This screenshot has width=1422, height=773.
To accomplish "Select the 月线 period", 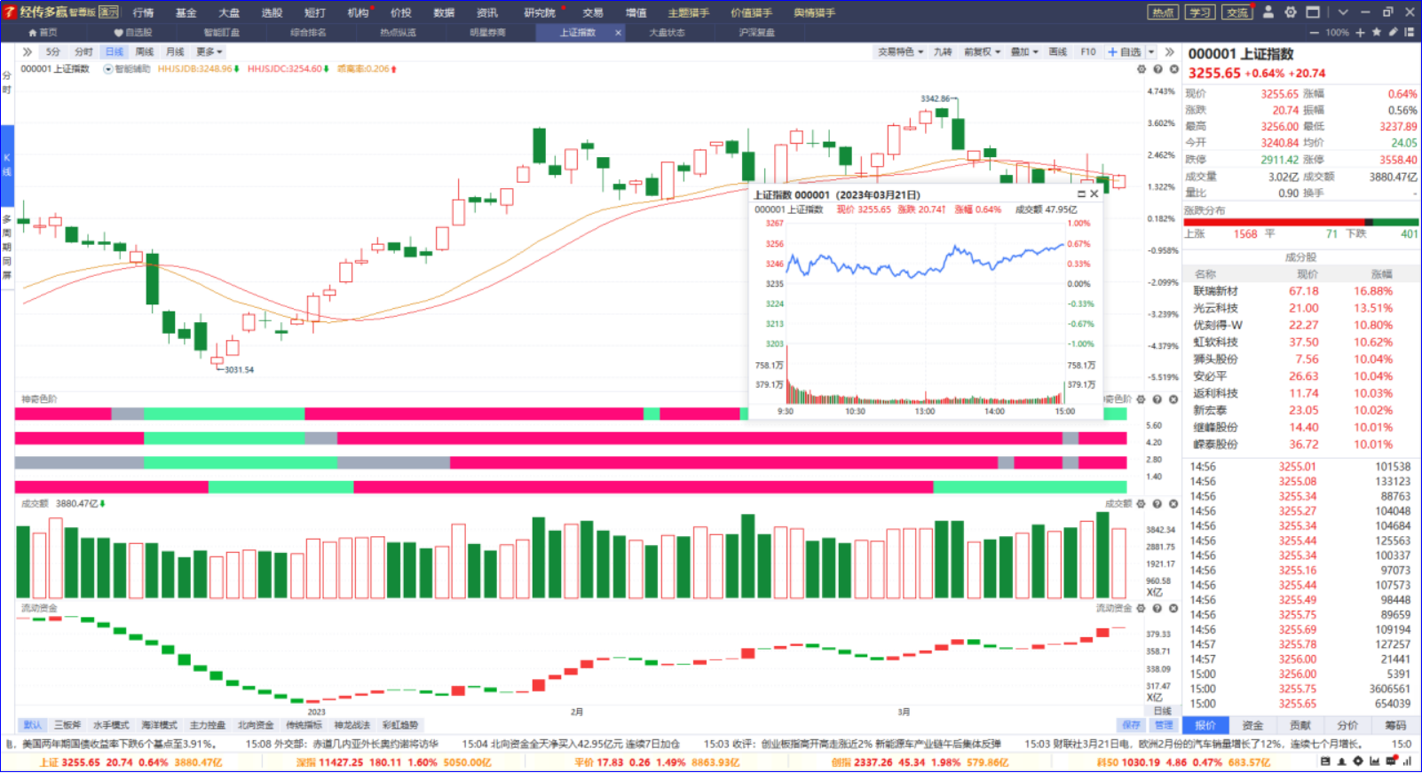I will 175,52.
